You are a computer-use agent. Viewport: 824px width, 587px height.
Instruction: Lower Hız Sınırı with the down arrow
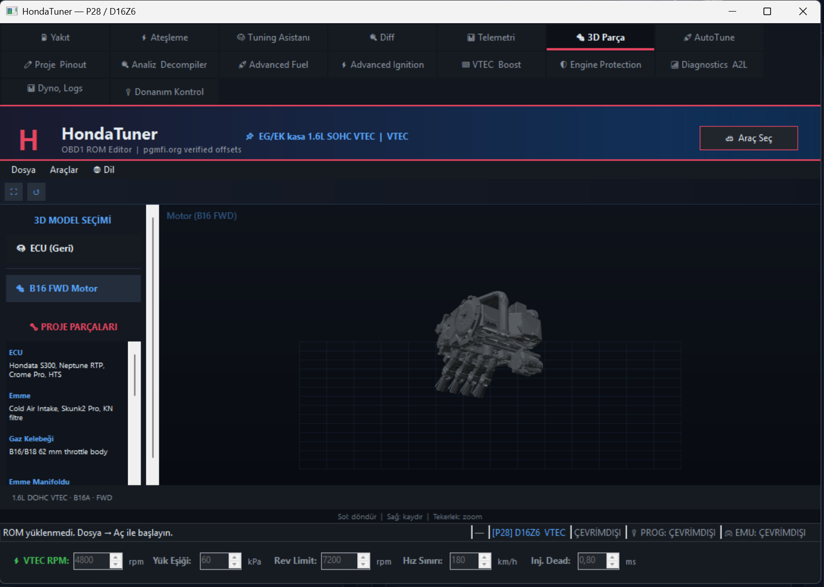point(484,564)
